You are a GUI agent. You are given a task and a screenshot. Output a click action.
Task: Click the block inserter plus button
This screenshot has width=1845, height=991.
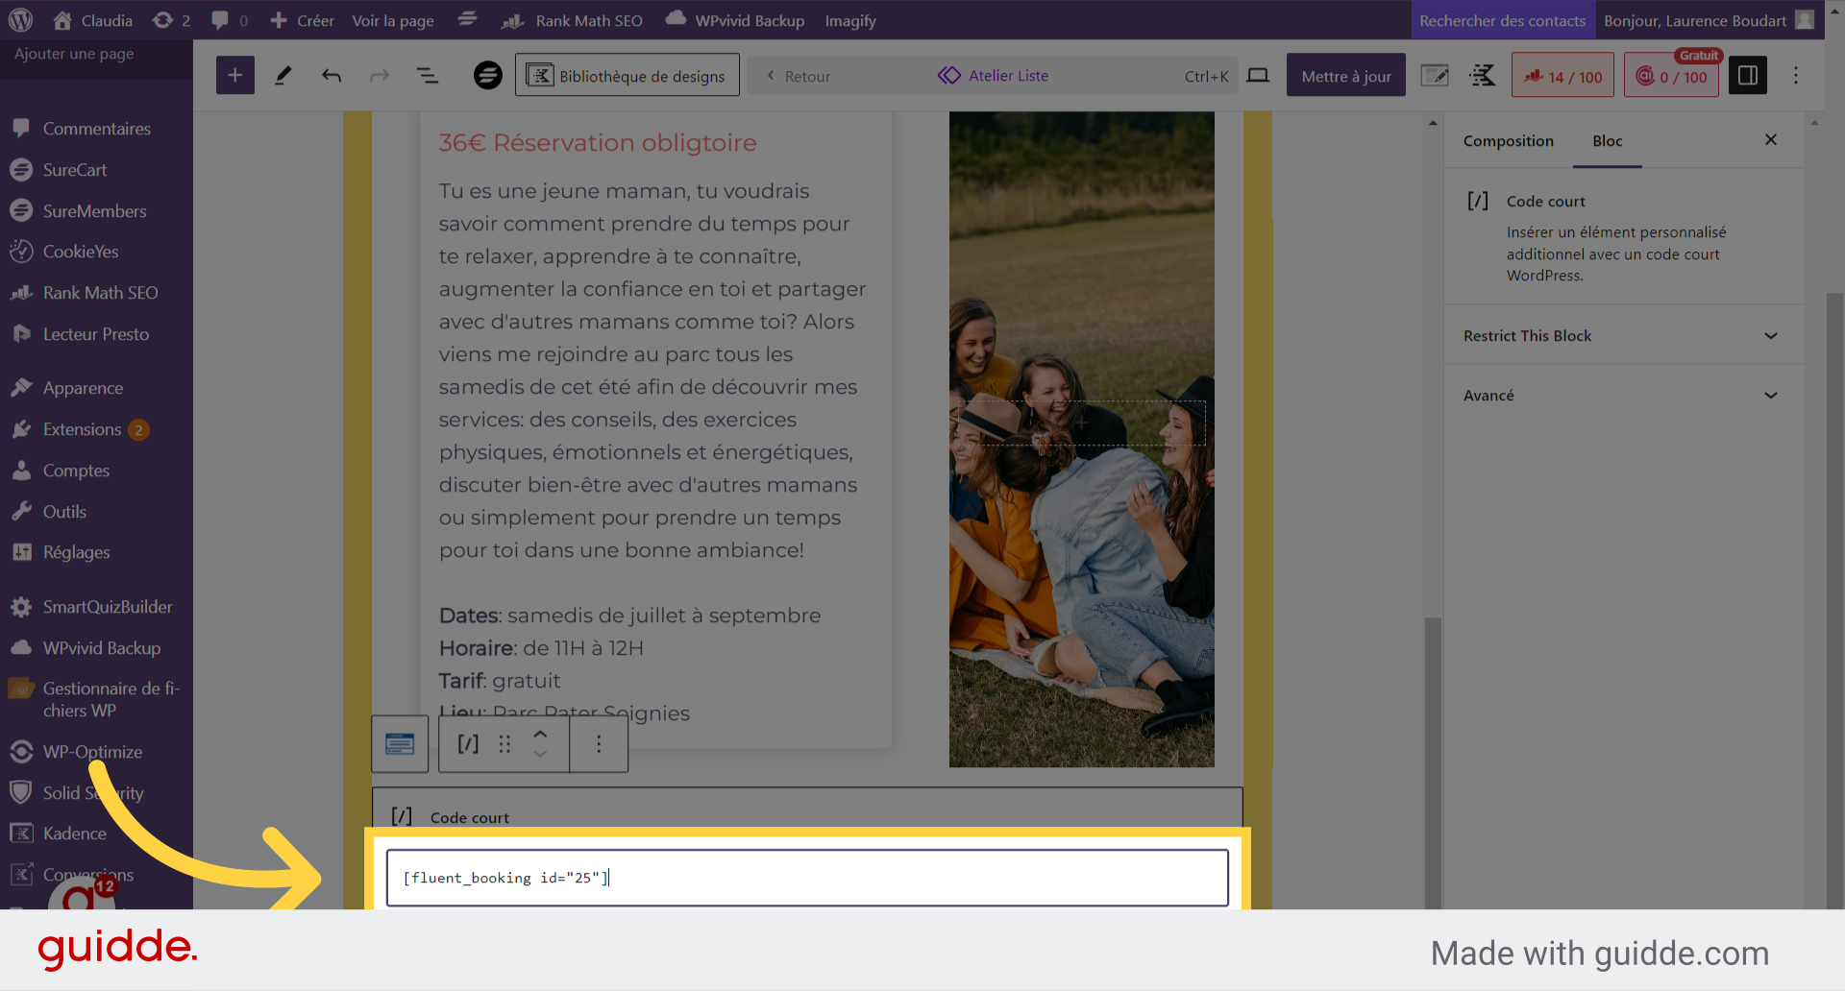pyautogui.click(x=234, y=76)
